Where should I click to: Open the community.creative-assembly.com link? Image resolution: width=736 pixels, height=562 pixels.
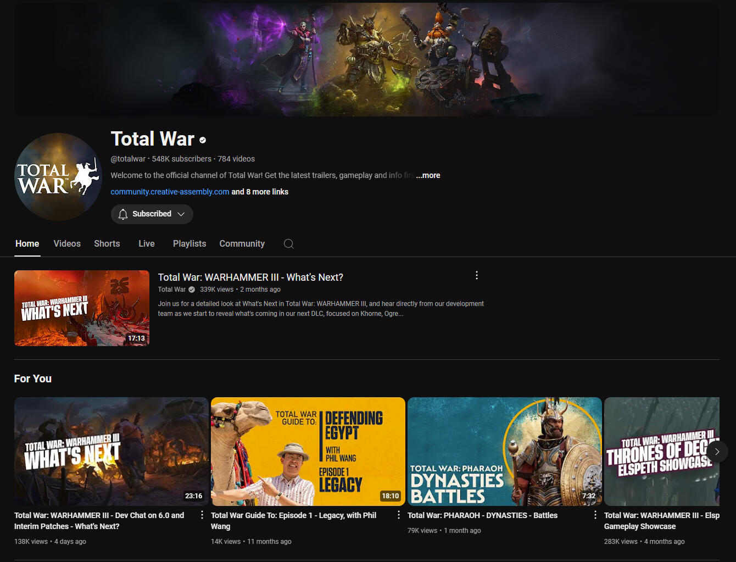(170, 192)
